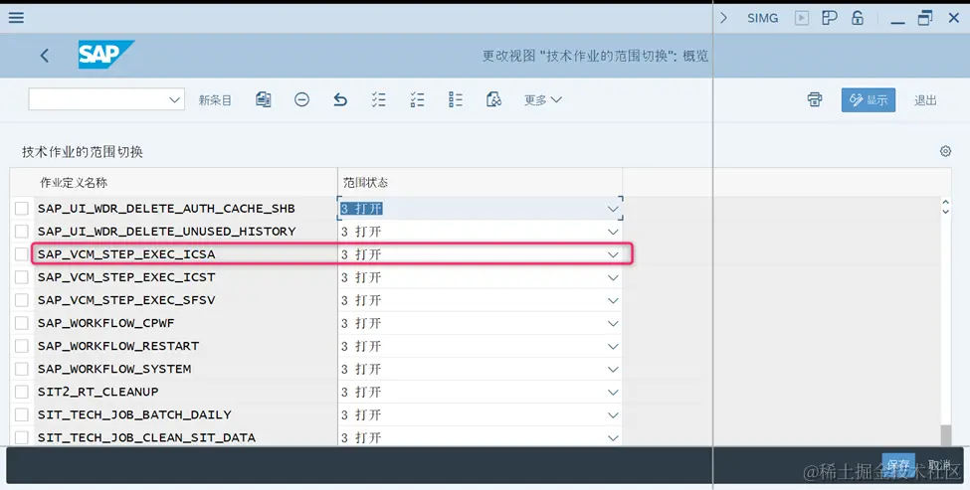Open status dropdown for SAP_WORKFLOW_CPWF
This screenshot has height=490, width=970.
613,323
